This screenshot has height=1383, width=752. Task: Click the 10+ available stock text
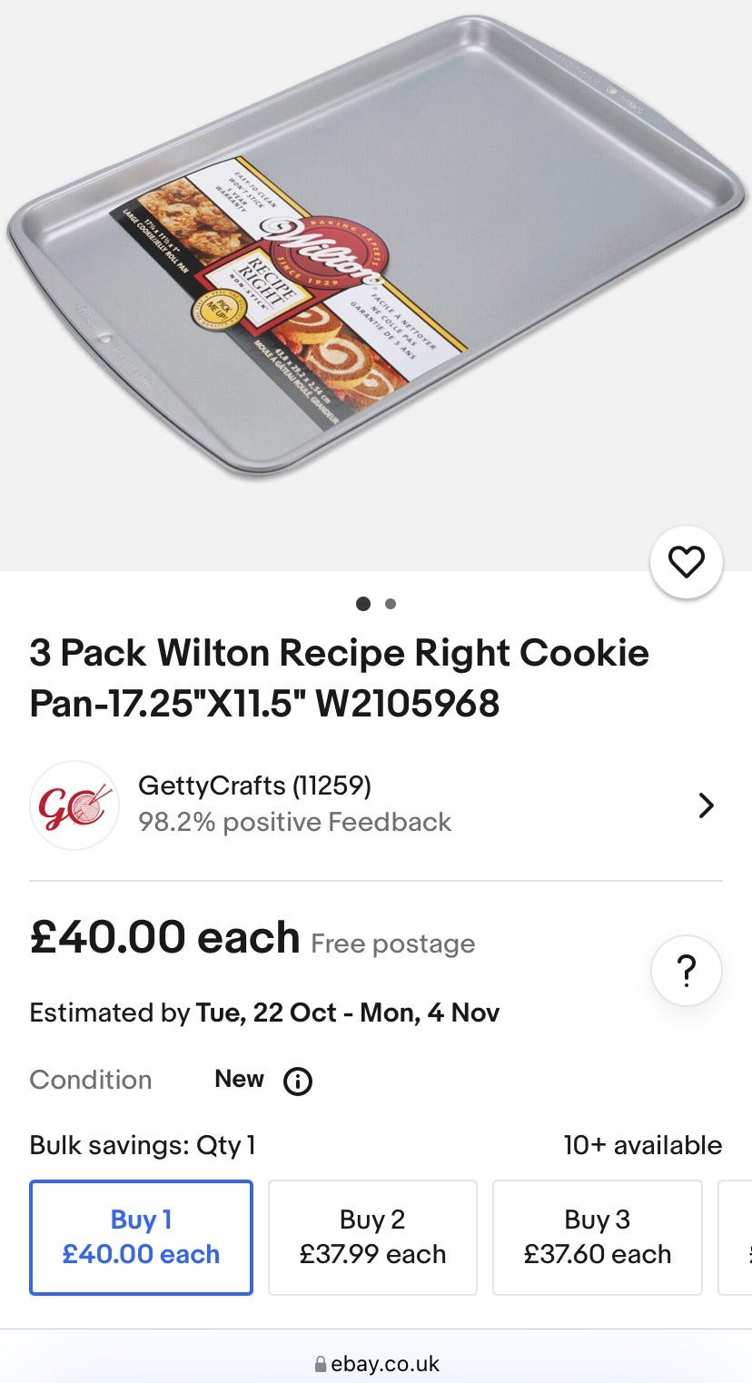click(x=642, y=1145)
